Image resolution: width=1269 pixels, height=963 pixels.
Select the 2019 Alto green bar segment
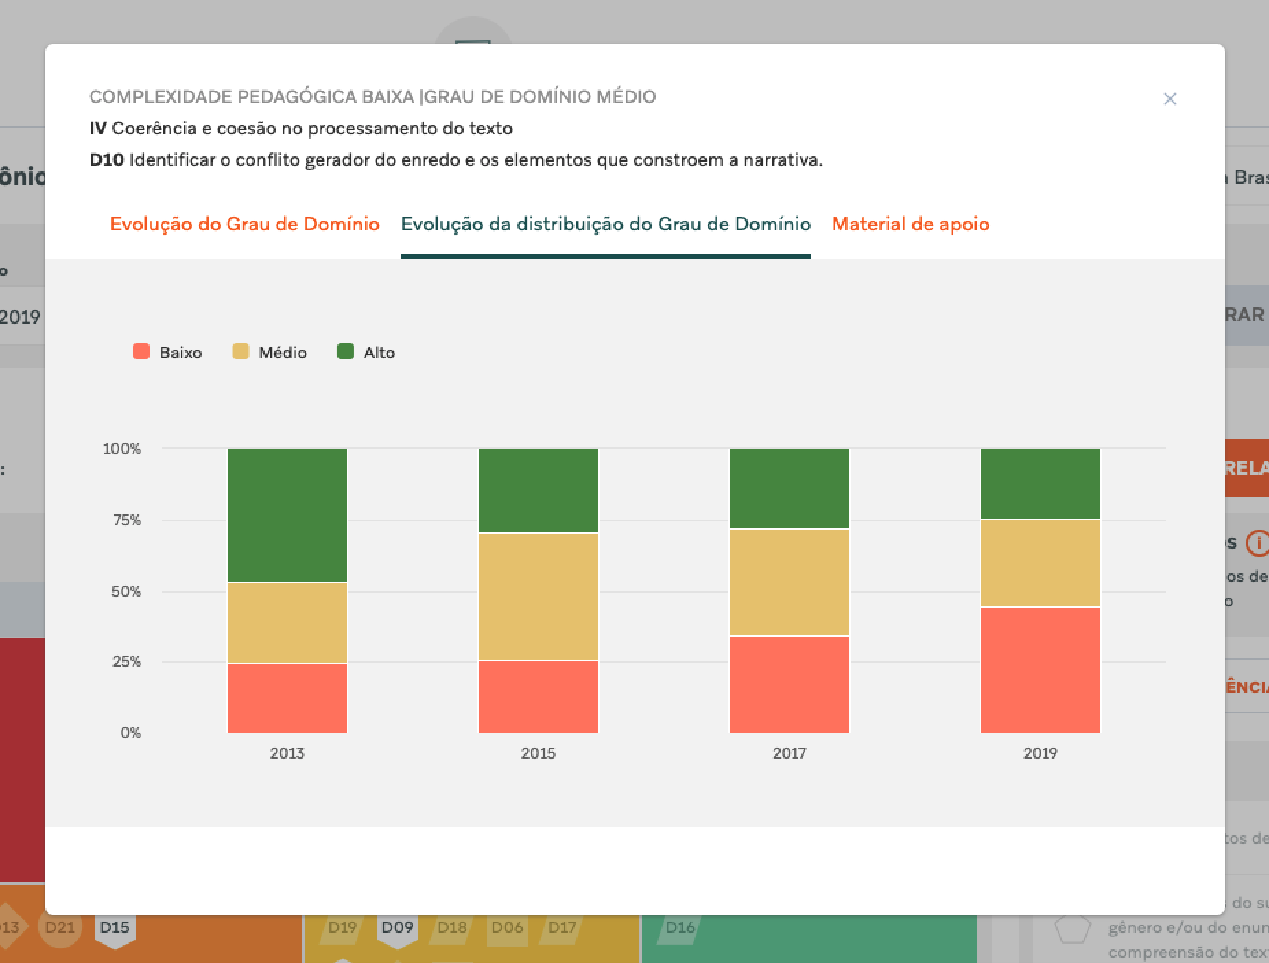1041,484
